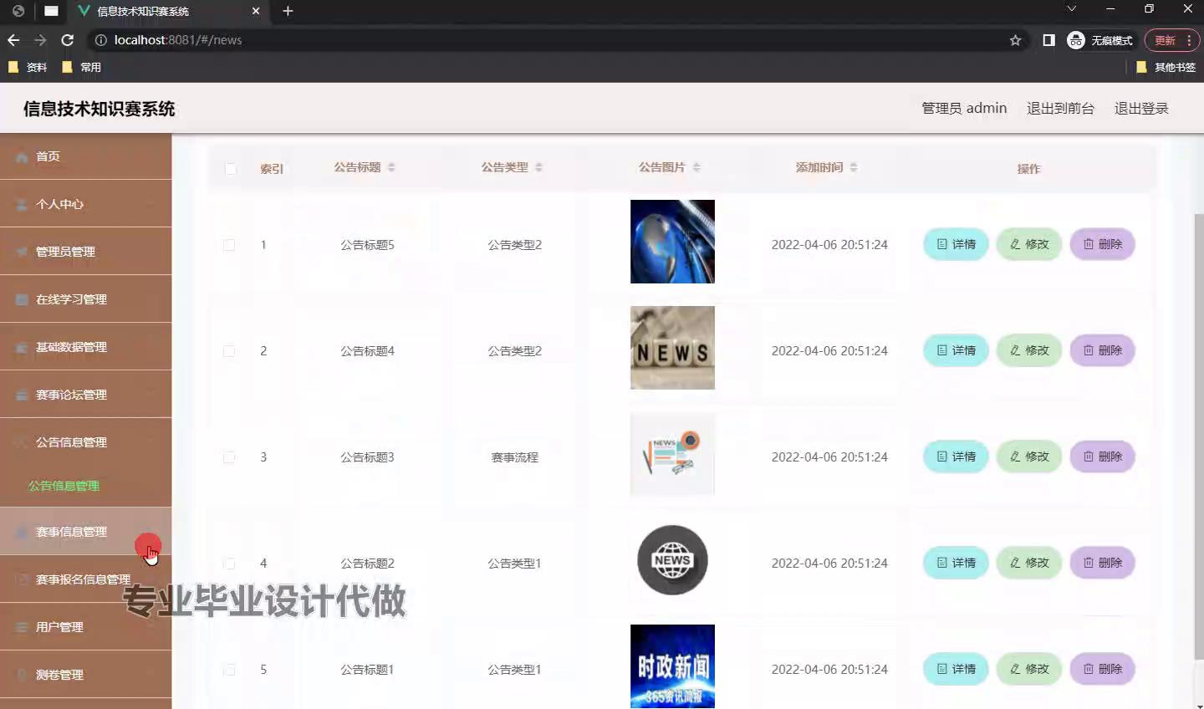Select the 公告信息管理 submenu entry
This screenshot has width=1204, height=709.
(64, 486)
